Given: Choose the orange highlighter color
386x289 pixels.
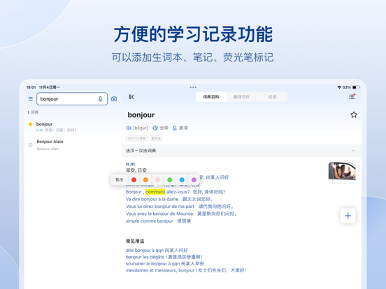Looking at the screenshot, I should (145, 180).
